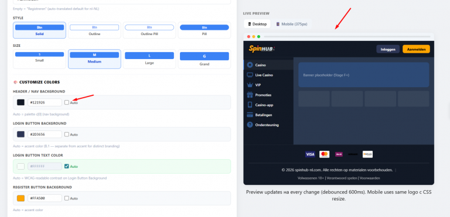Image resolution: width=450 pixels, height=217 pixels.
Task: Click the Volwassenen 18+ footer link
Action: point(311,178)
